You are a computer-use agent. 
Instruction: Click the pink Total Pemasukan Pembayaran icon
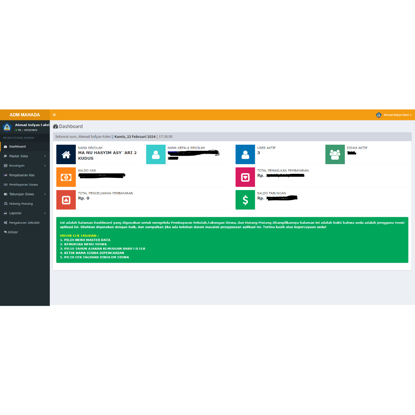click(x=245, y=178)
